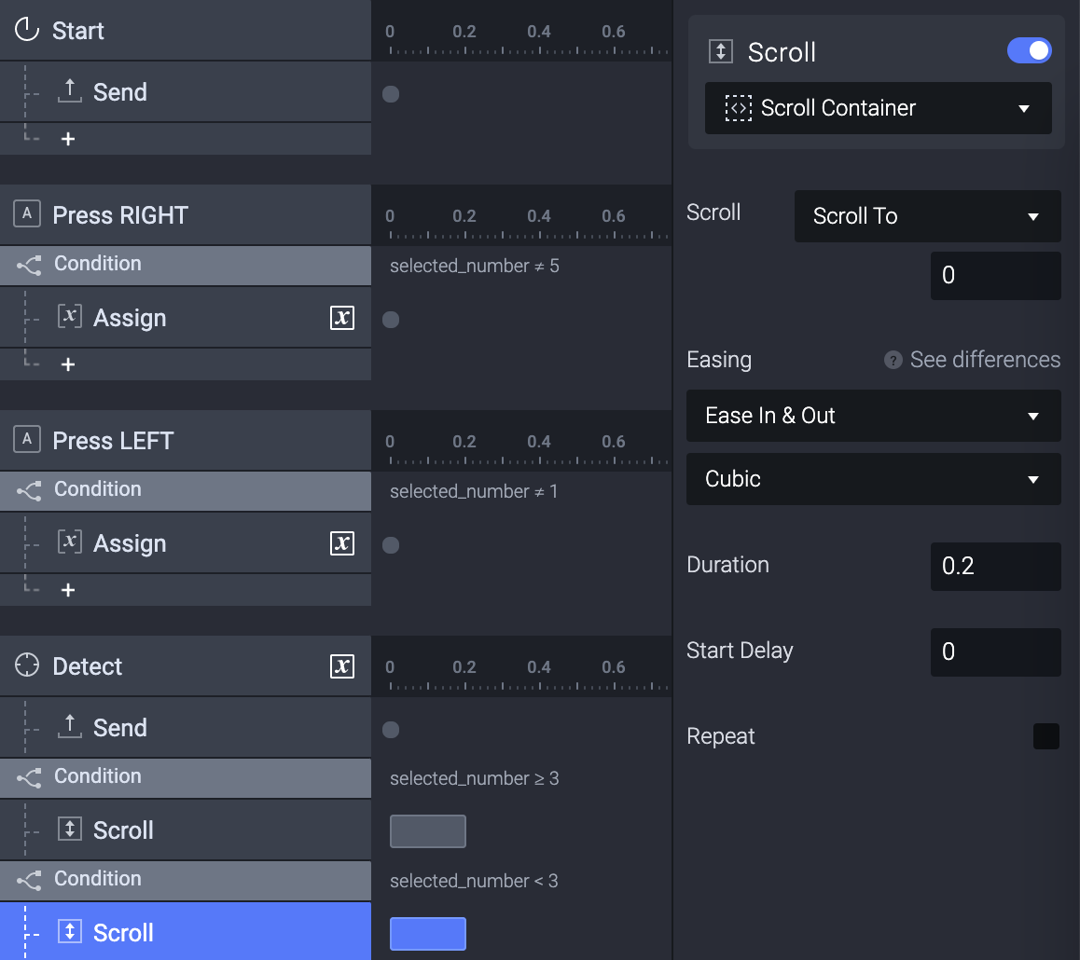The width and height of the screenshot is (1080, 960).
Task: Select the Assign row under Press RIGHT
Action: point(186,317)
